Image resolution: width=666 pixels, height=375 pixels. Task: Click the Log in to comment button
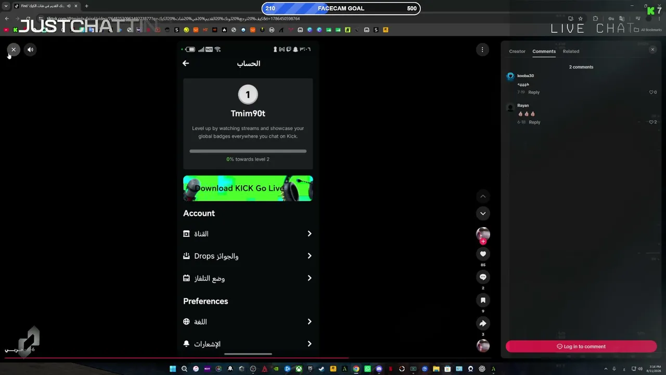(581, 346)
